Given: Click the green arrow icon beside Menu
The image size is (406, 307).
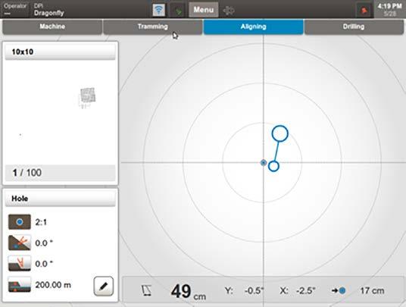Looking at the screenshot, I should tap(177, 11).
